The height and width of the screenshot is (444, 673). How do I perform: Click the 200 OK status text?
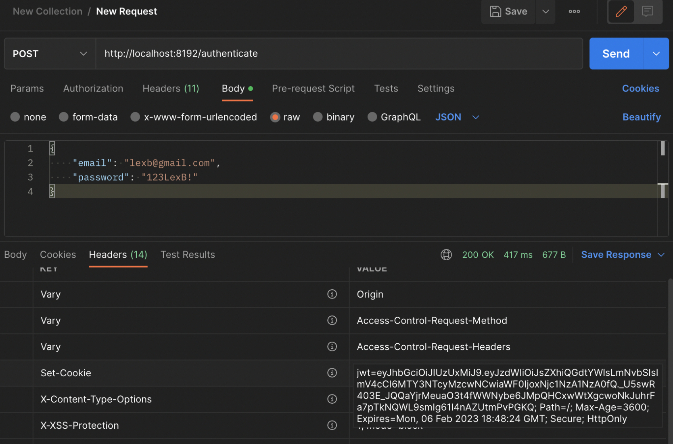(478, 255)
